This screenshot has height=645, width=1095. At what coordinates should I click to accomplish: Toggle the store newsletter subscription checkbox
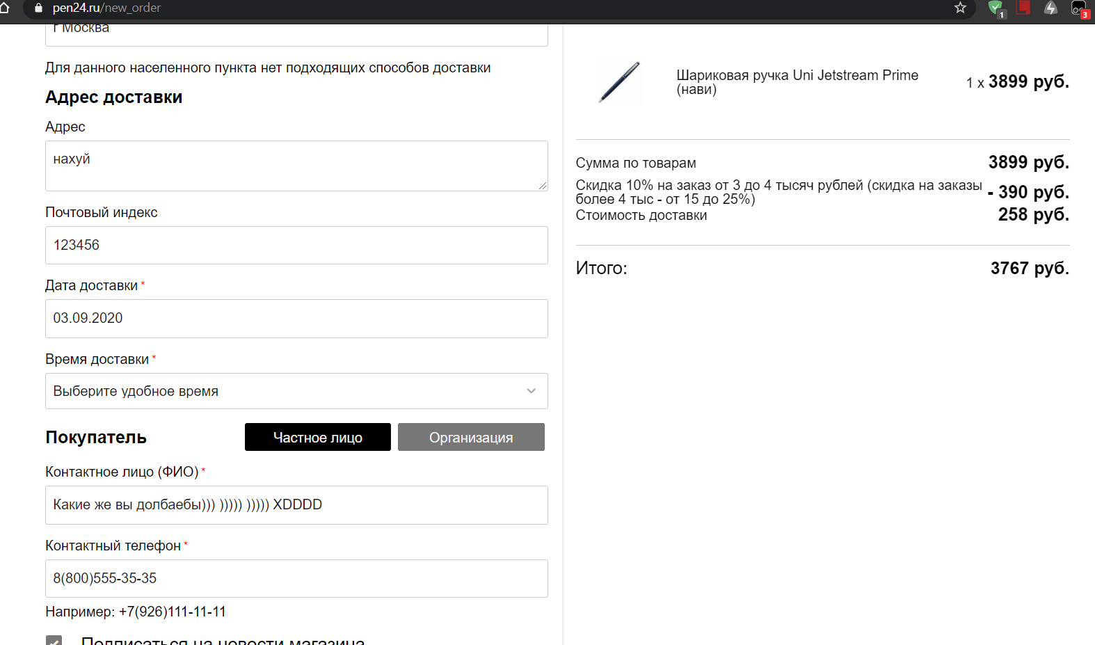point(54,640)
